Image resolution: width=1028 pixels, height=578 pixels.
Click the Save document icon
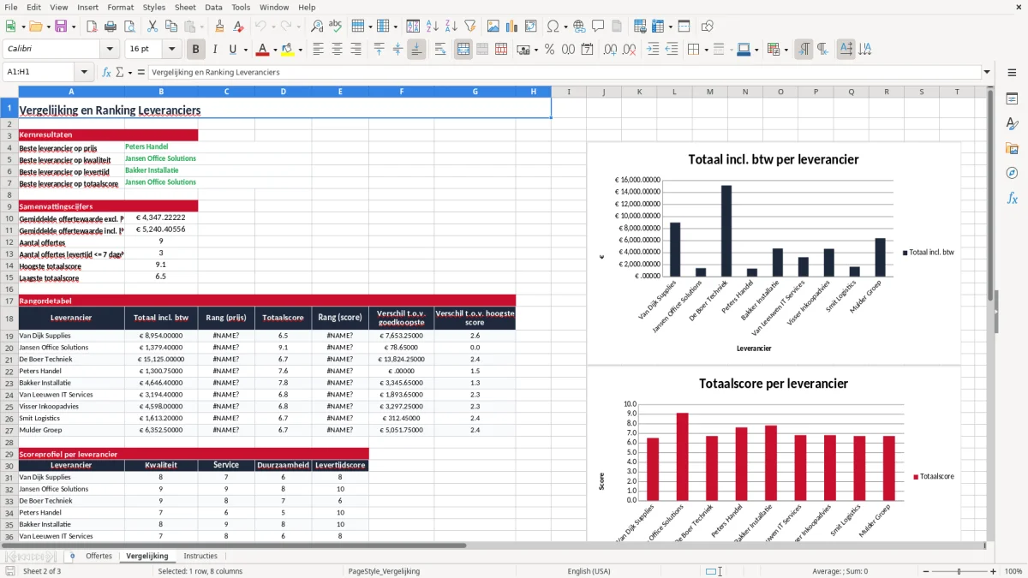click(61, 27)
